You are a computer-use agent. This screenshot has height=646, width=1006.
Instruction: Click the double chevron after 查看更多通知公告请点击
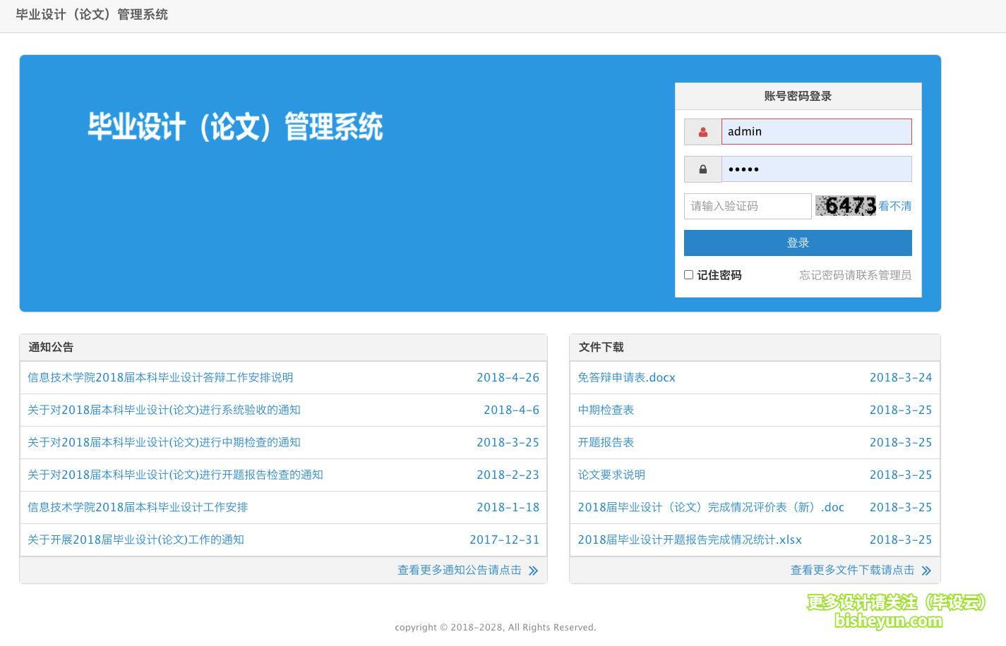click(x=534, y=571)
